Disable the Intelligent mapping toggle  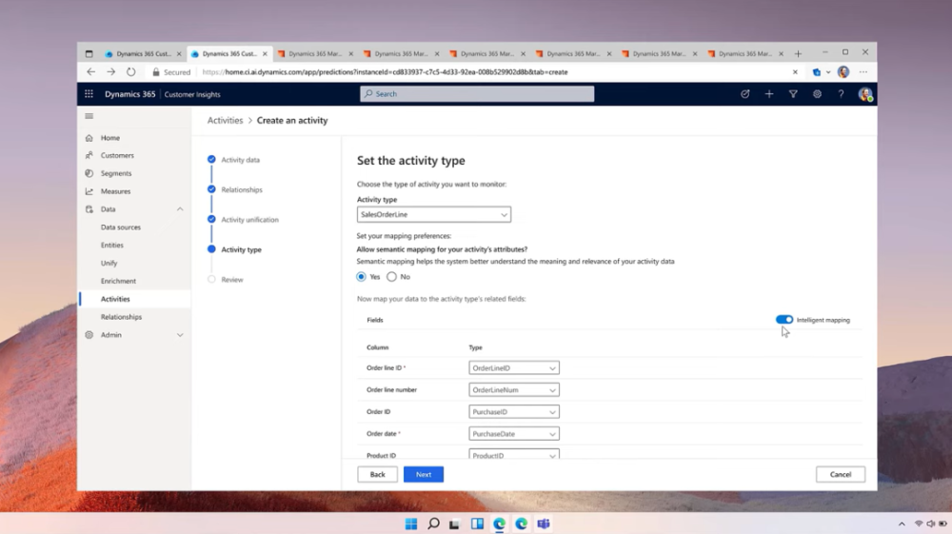pyautogui.click(x=784, y=320)
